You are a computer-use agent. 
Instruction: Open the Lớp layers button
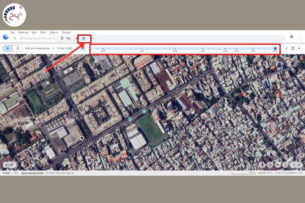pyautogui.click(x=9, y=165)
